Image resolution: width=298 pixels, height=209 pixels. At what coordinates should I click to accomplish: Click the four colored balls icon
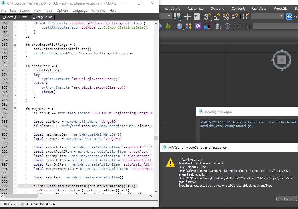point(188,26)
